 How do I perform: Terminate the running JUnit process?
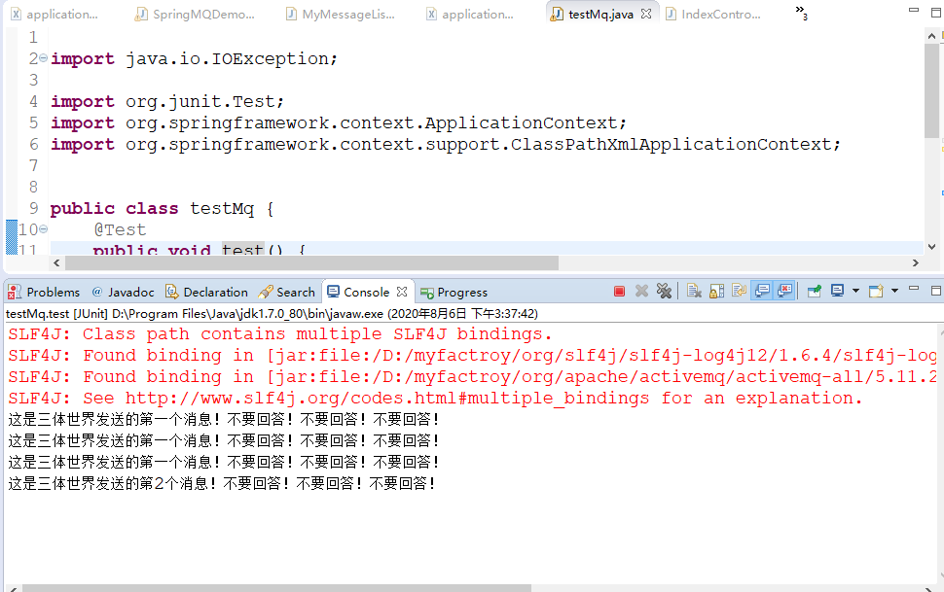[x=620, y=291]
